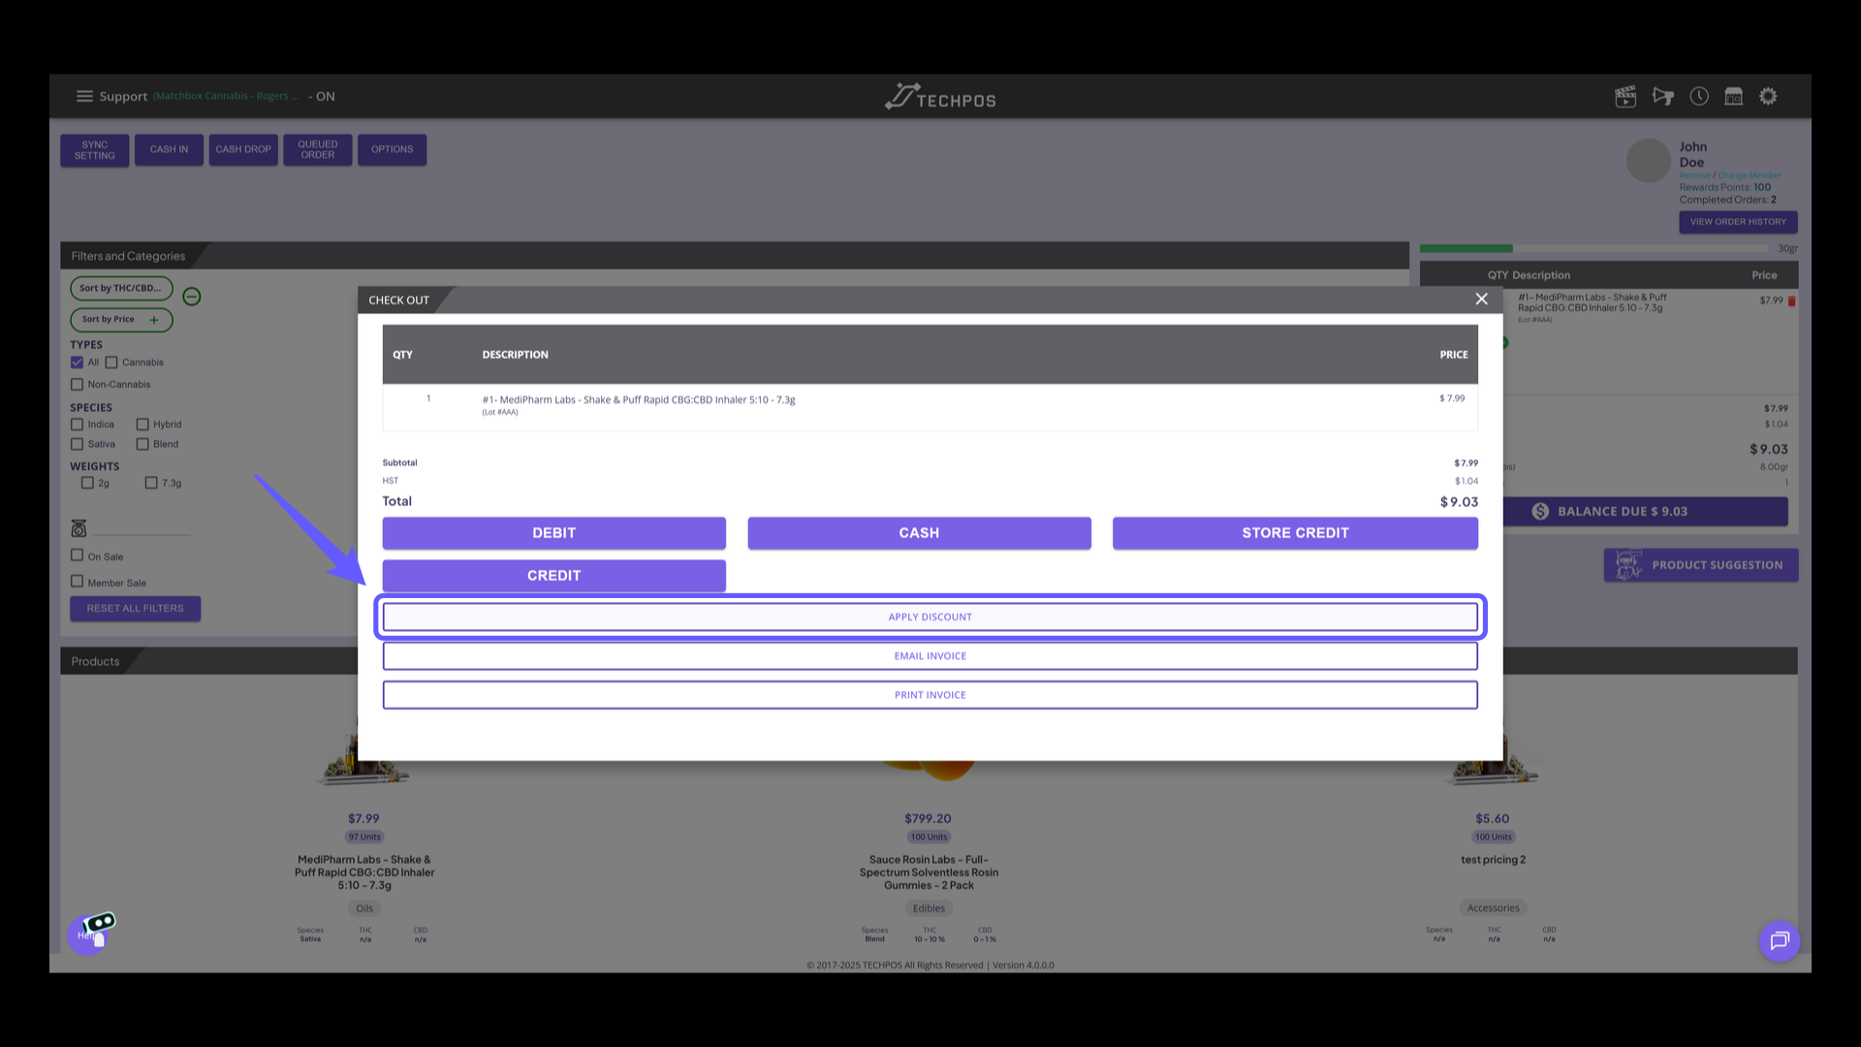Check the Cannabis type checkbox
Screen dimensions: 1861x1047
(x=111, y=363)
